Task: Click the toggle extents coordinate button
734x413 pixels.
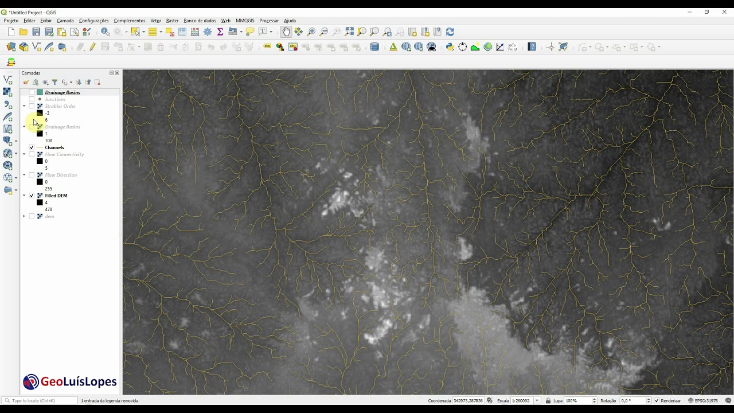Action: pyautogui.click(x=489, y=401)
